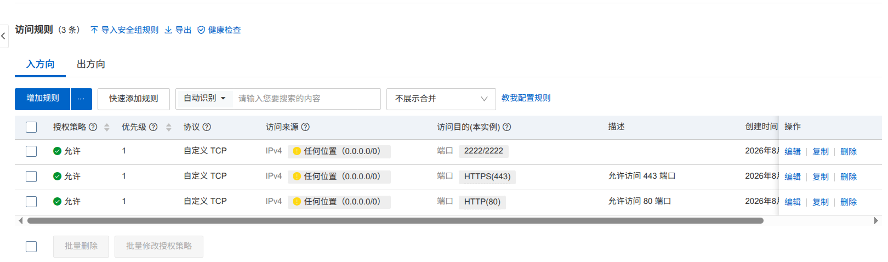Viewport: 888px width, 262px height.
Task: Open help icon beside 访问目的(本实例) header
Action: (507, 127)
